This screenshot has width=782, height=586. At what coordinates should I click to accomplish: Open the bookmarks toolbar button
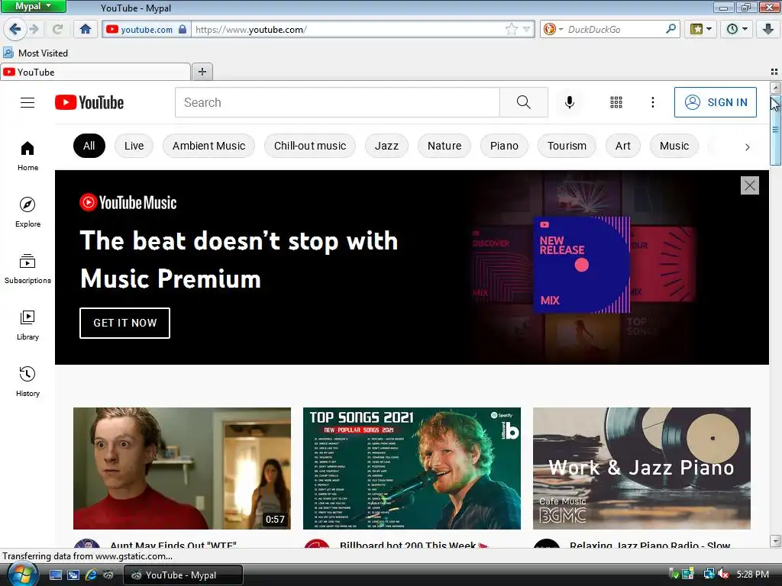point(701,29)
